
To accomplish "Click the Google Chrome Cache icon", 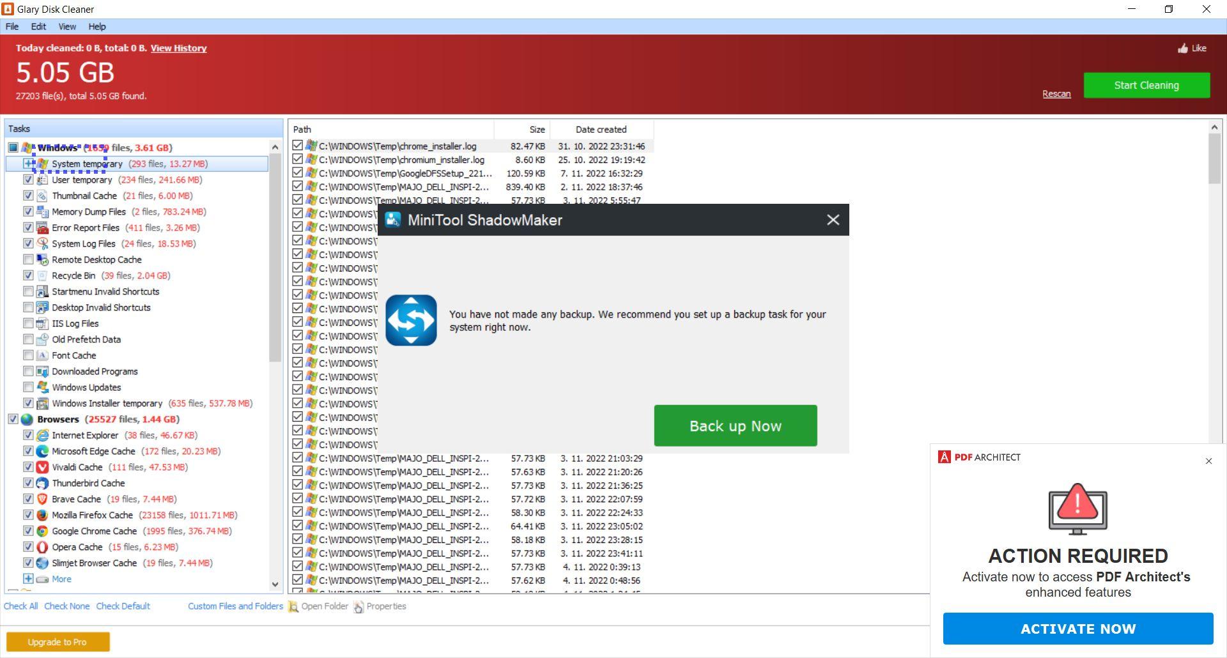I will coord(42,532).
